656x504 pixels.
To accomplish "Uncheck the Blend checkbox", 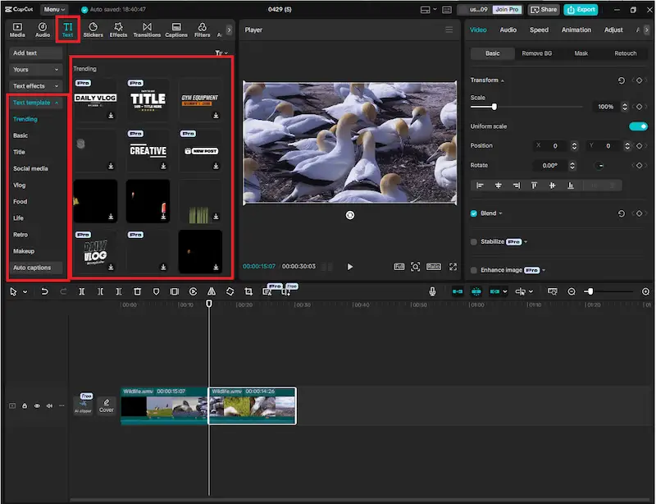I will [474, 213].
